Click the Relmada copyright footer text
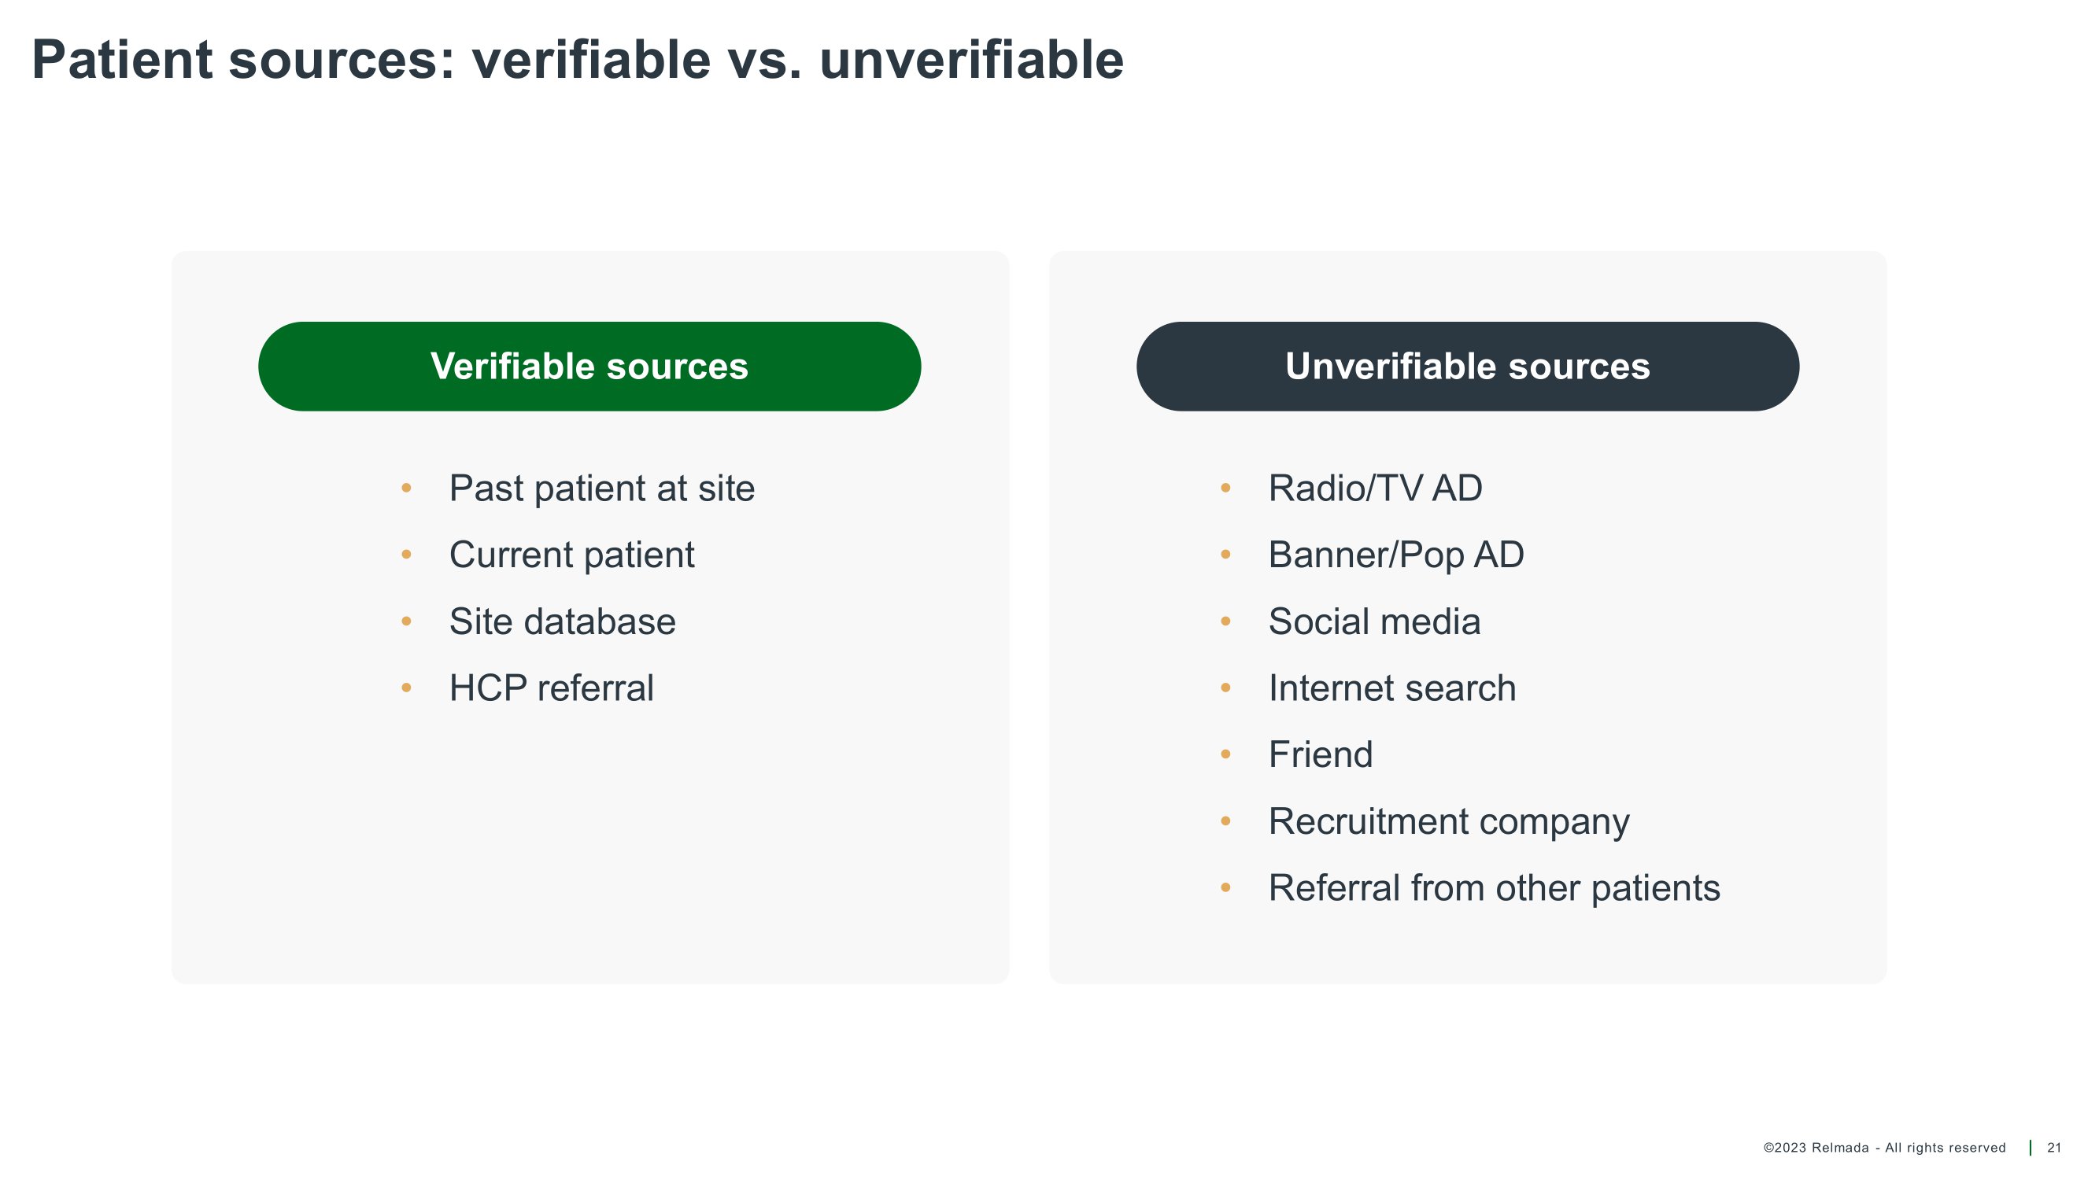This screenshot has width=2099, height=1180. point(1884,1148)
